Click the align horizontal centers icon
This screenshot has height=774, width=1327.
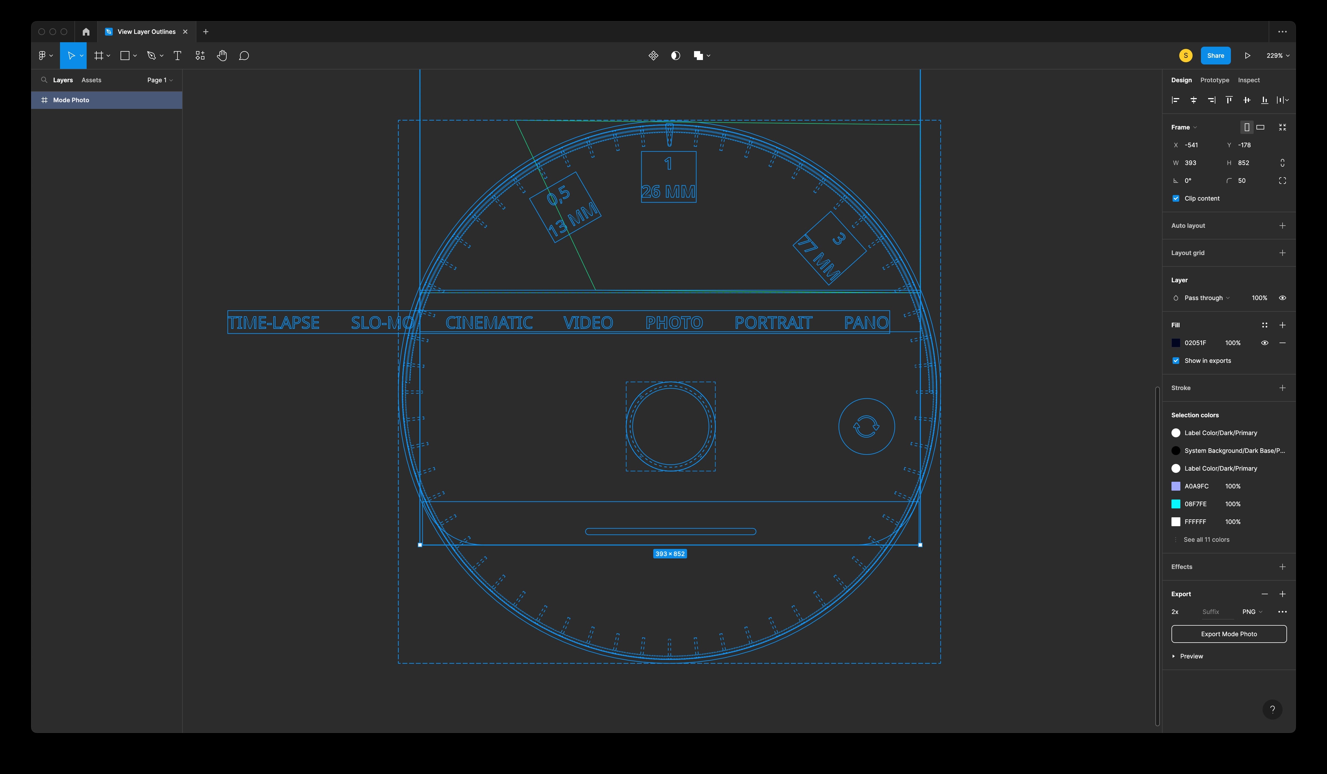(1194, 99)
